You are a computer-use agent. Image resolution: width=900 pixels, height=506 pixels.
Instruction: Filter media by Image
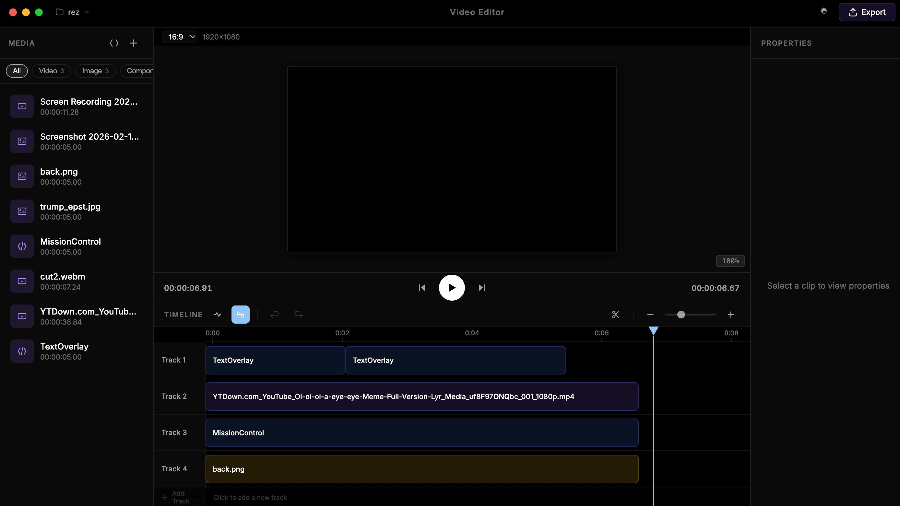(95, 71)
